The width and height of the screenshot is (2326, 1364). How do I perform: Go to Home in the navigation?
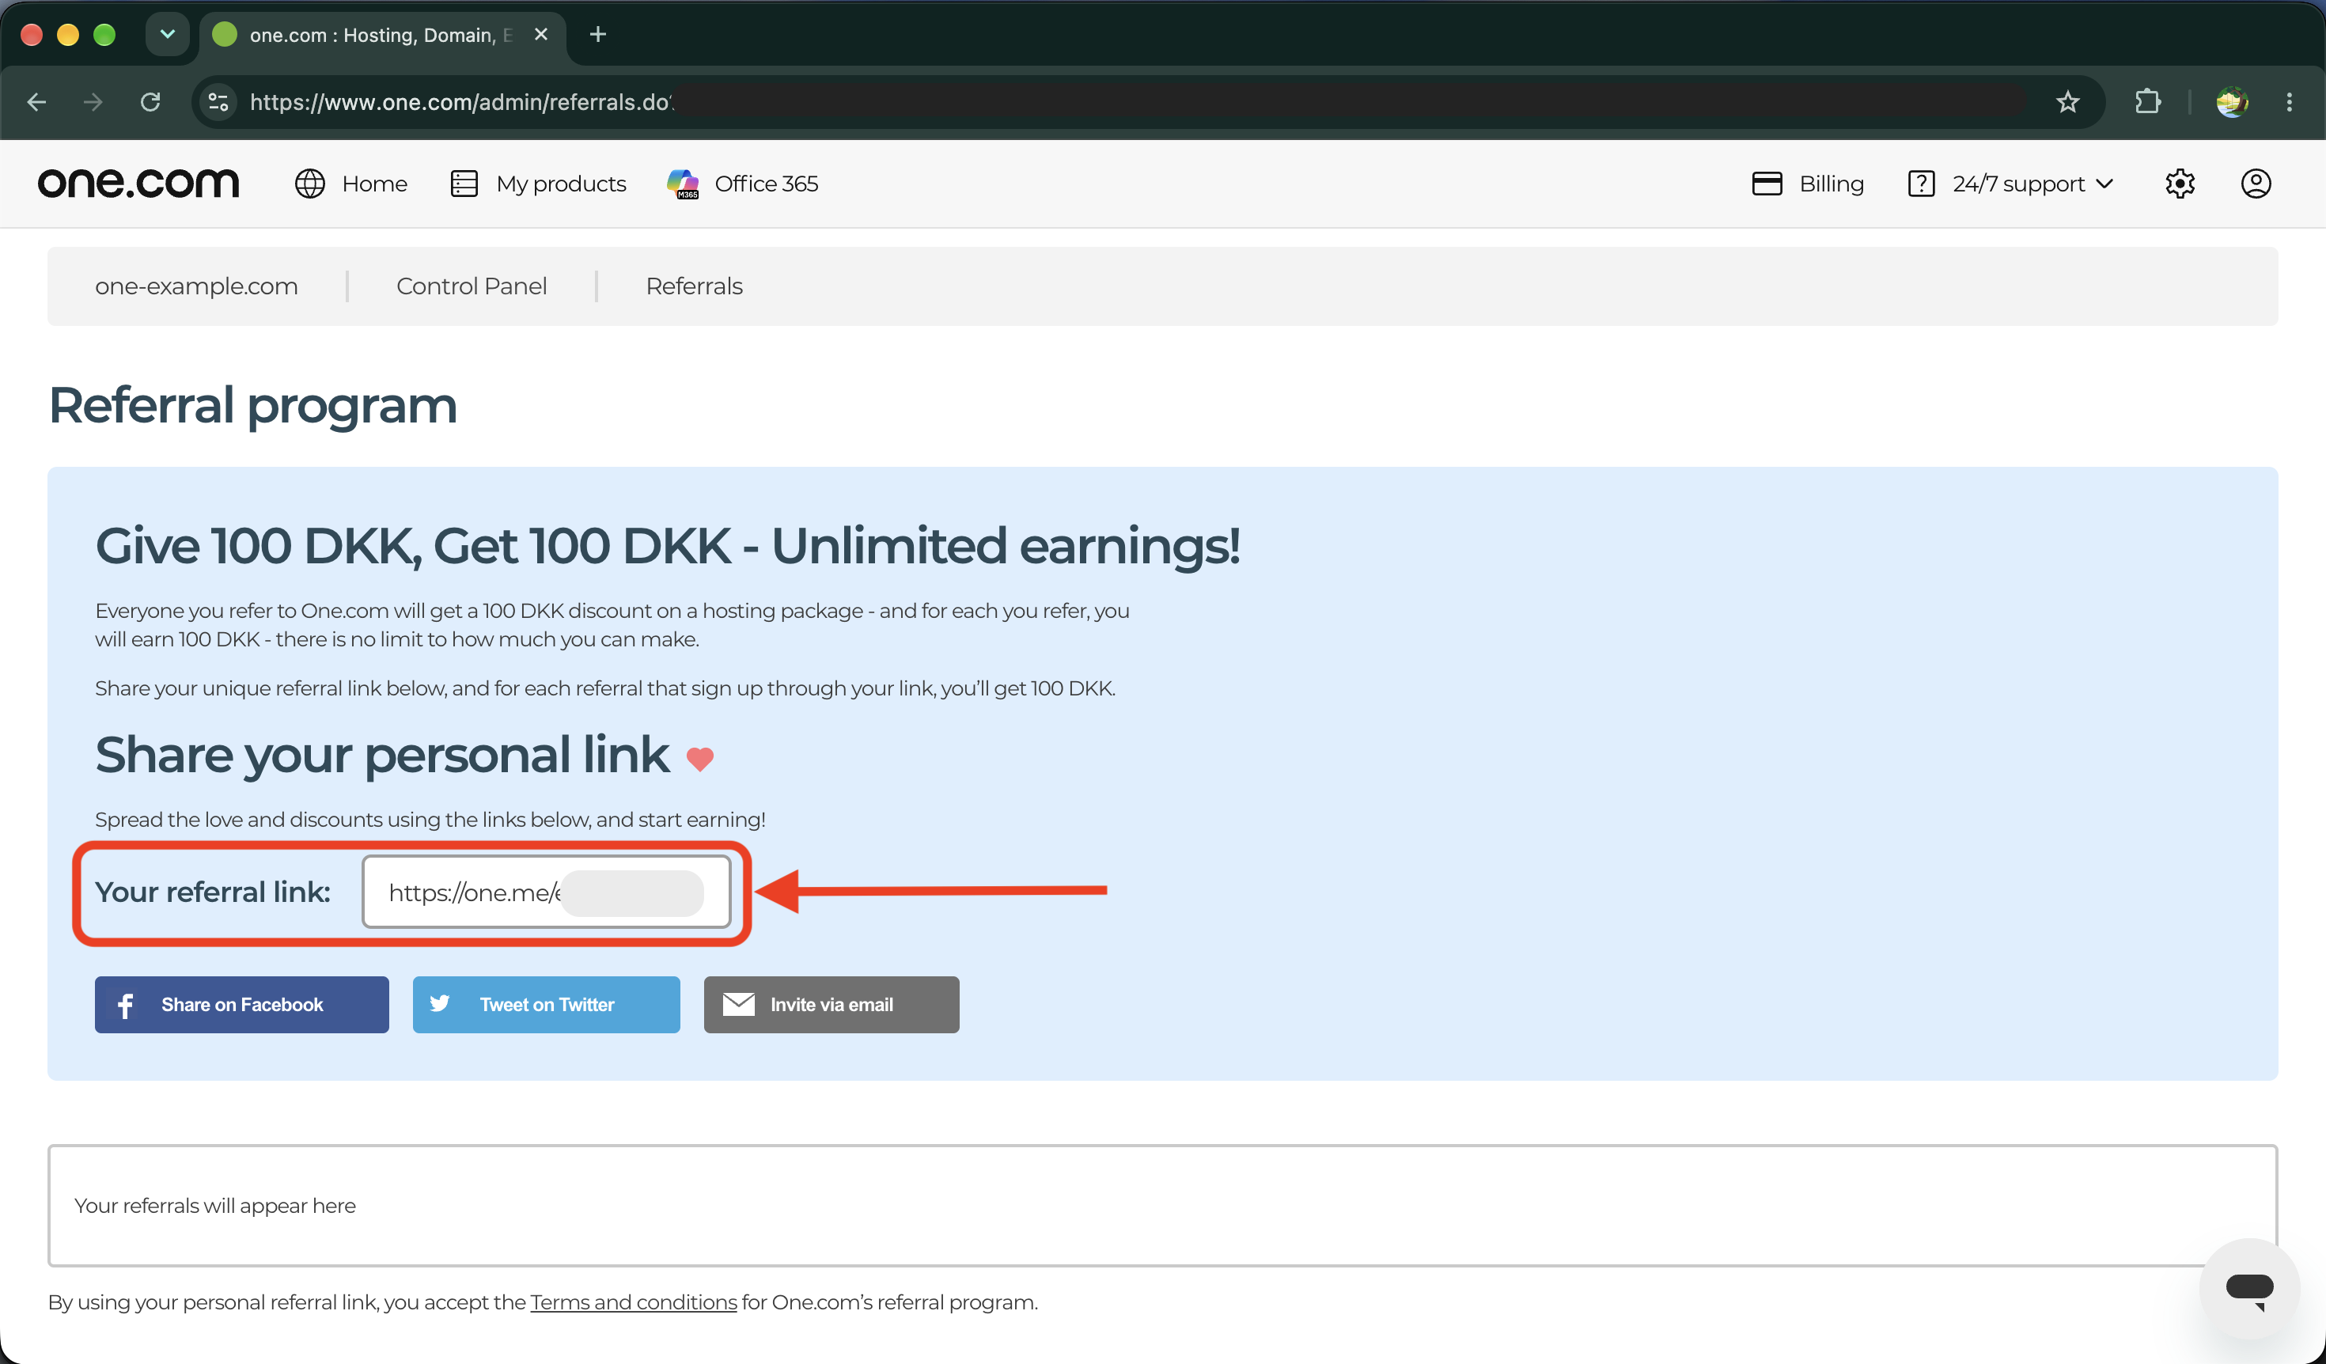(x=373, y=184)
